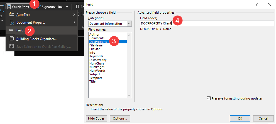Click the Equation pi symbol icon
276x124 pixels.
pos(77,7)
